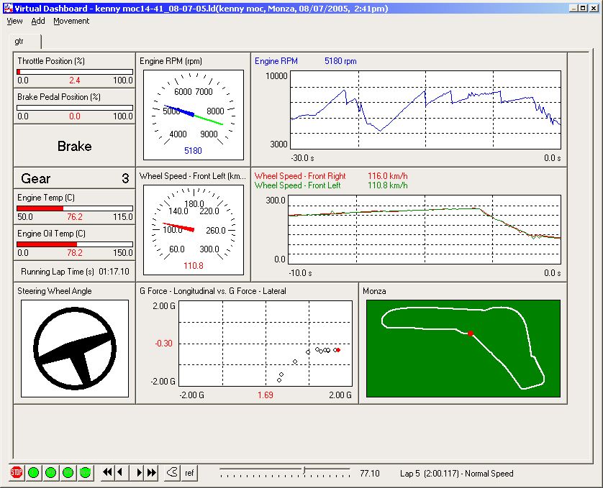The height and width of the screenshot is (488, 603).
Task: Open the Add menu
Action: 38,21
